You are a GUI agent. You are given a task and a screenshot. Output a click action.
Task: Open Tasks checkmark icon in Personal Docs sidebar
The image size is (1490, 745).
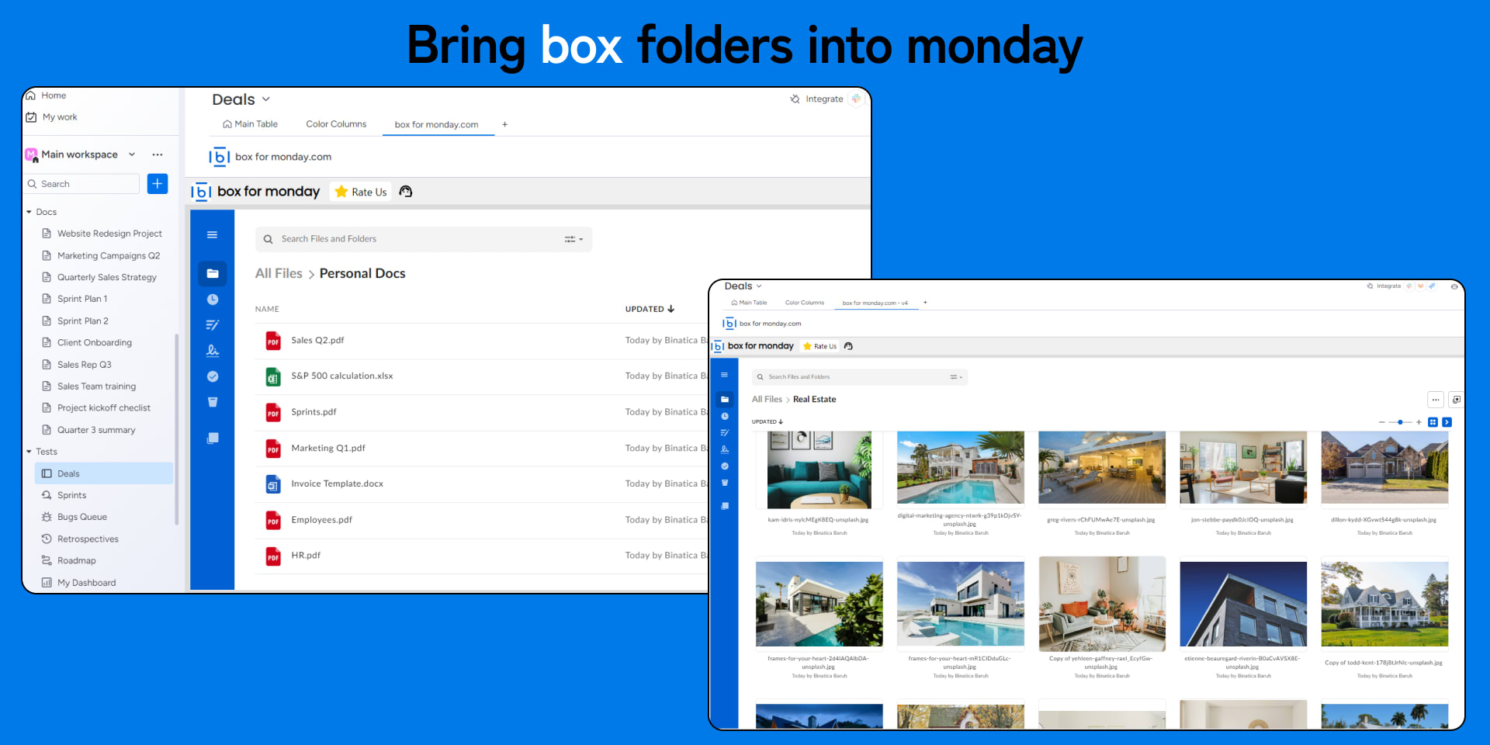pos(212,376)
